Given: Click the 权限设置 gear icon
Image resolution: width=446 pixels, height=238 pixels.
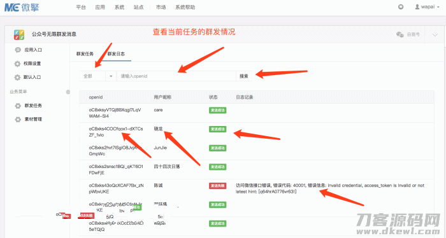Looking at the screenshot, I should (x=18, y=64).
